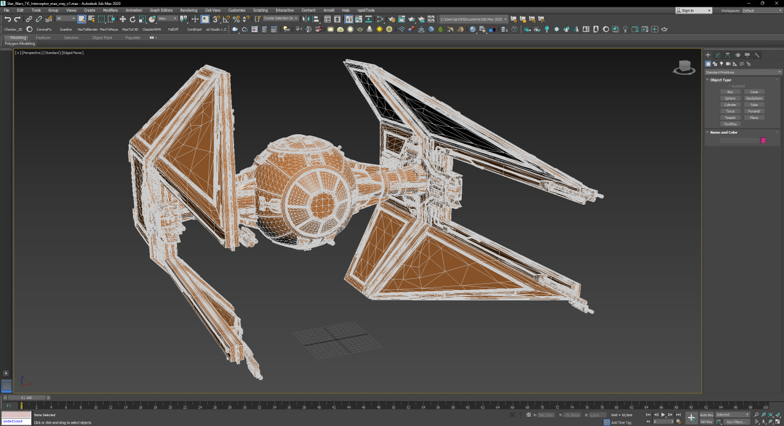Open the Rendering menu

point(189,10)
